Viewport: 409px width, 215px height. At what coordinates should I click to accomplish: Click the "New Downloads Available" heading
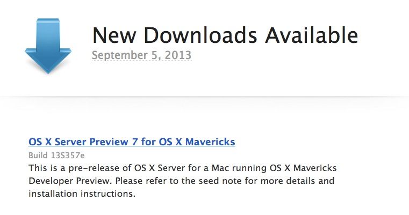click(225, 35)
